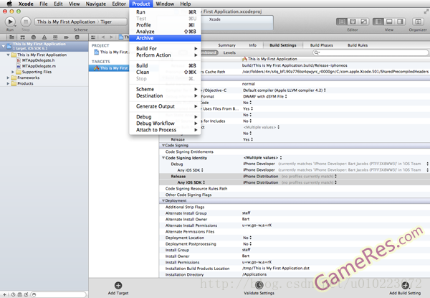Select the standard editor icon

pos(342,22)
